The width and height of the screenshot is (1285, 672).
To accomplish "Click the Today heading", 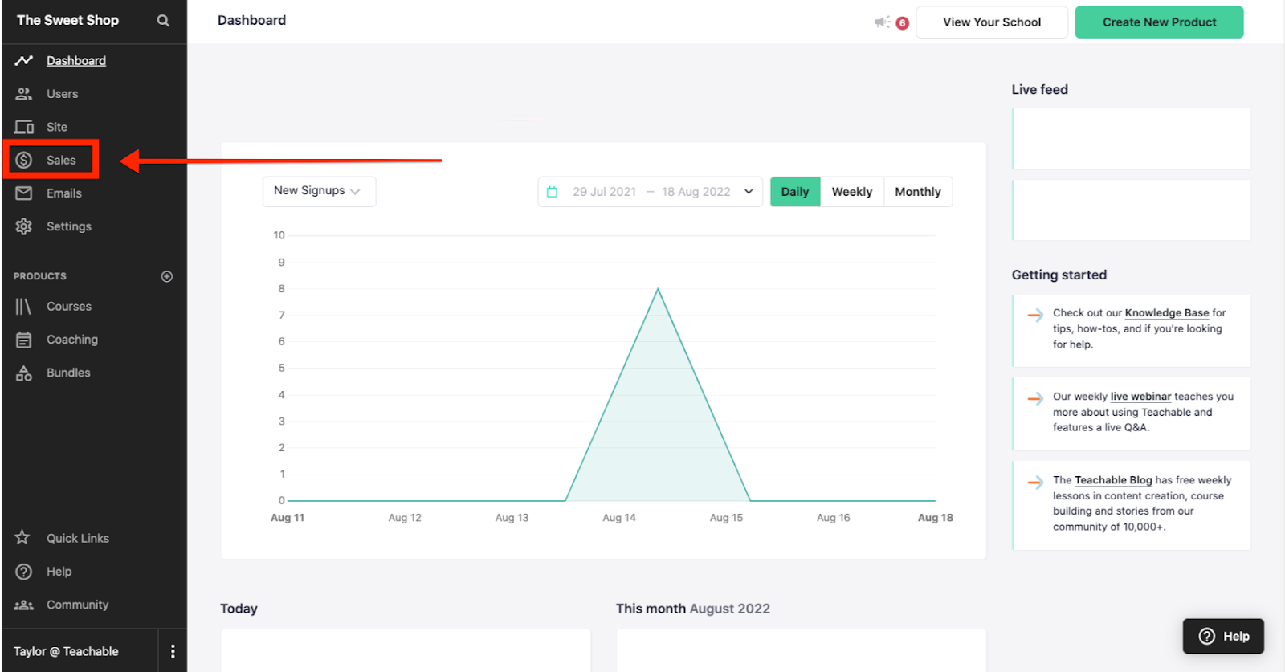I will 239,609.
